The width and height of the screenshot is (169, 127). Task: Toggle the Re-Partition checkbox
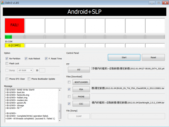pyautogui.click(x=7, y=59)
